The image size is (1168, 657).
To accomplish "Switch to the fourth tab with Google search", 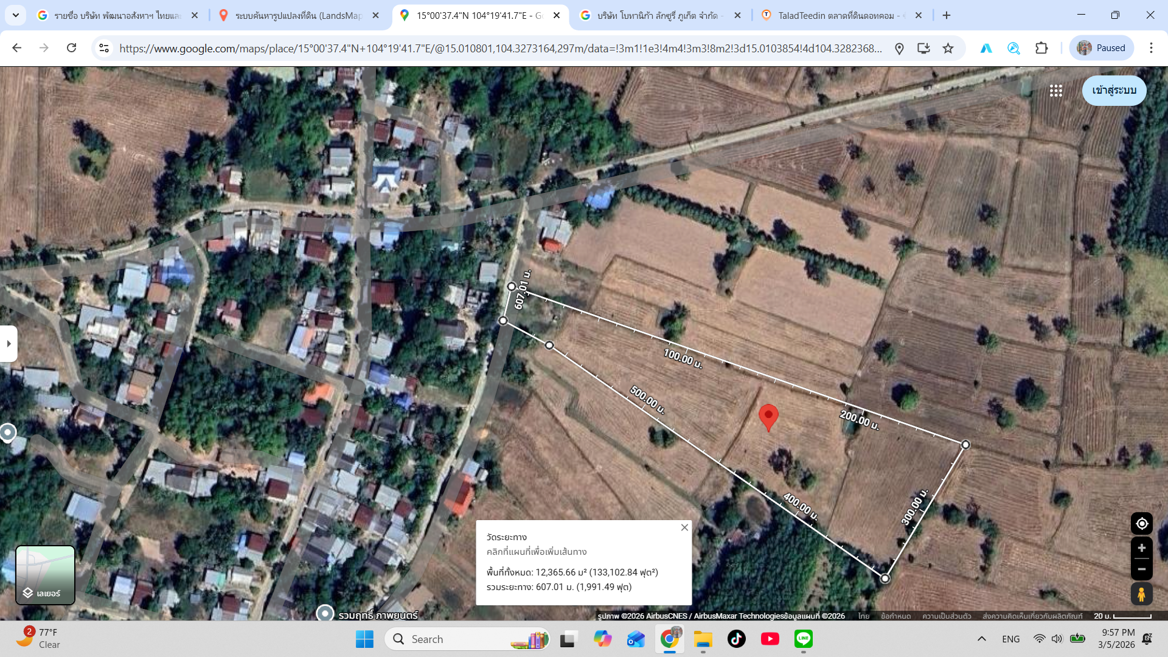I will (660, 15).
